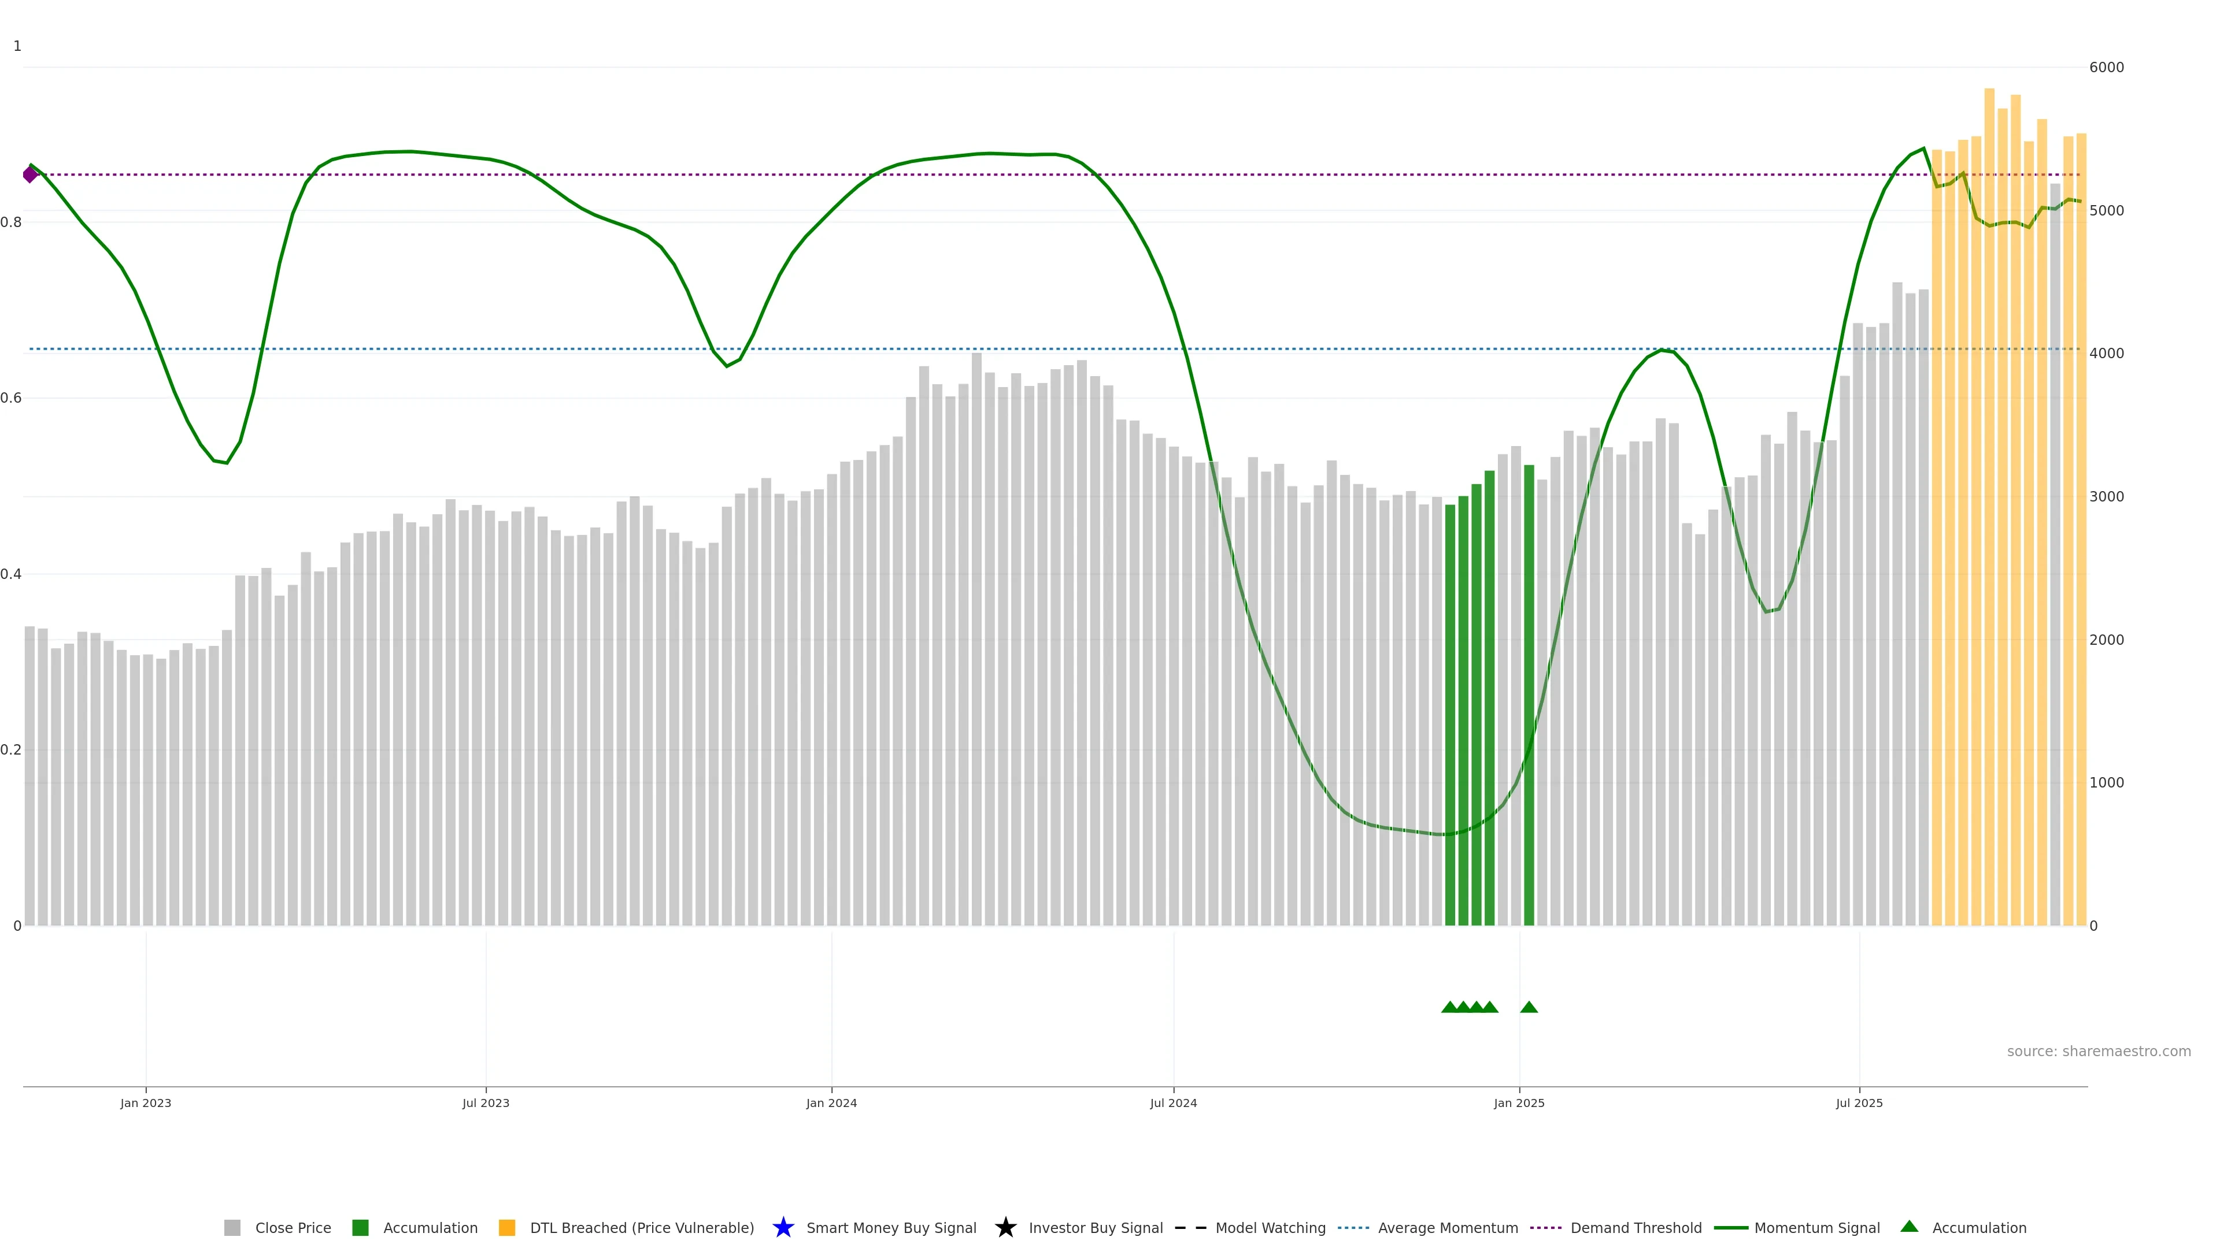
Task: Click the isolated Accumulation triangle after Jan 2025
Action: click(x=1529, y=1007)
